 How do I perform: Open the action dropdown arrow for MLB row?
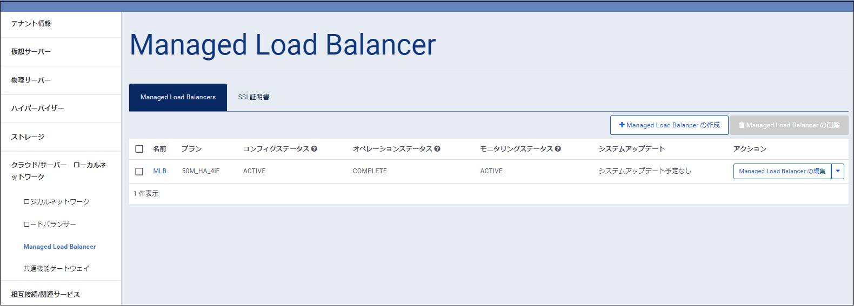click(838, 171)
